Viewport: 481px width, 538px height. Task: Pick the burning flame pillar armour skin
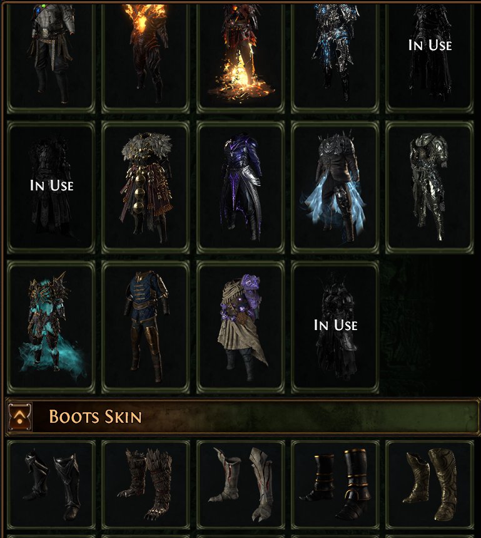tap(240, 56)
